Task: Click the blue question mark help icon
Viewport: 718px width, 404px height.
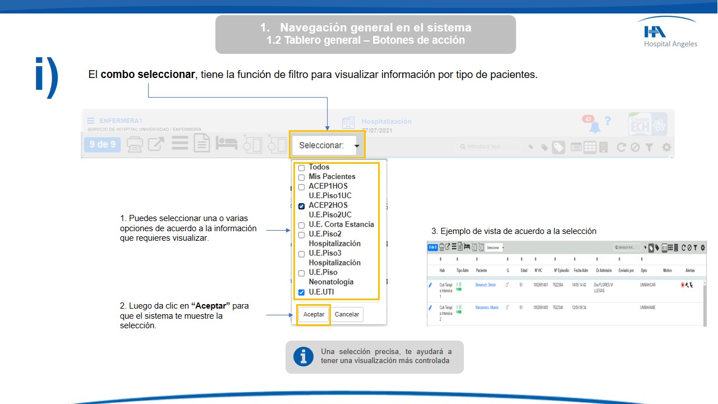Action: coord(607,121)
